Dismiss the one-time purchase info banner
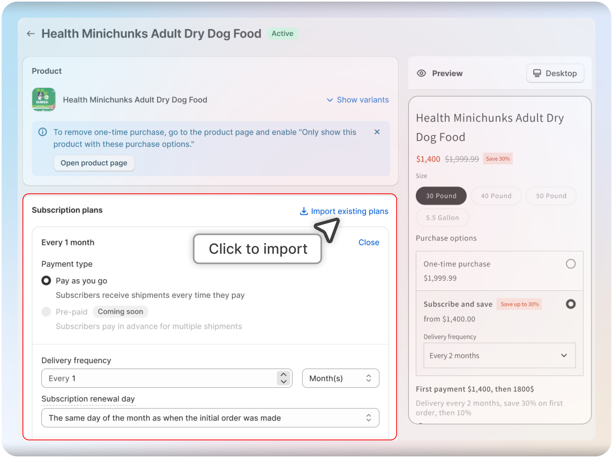Screen dimensions: 613x458 tap(377, 132)
